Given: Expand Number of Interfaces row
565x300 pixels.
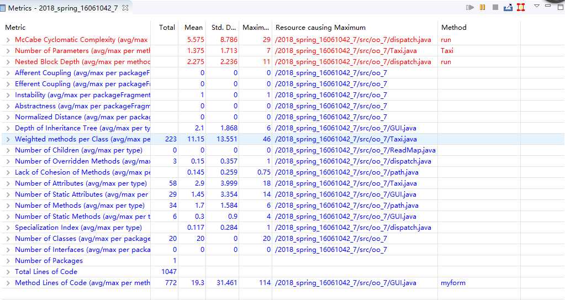Looking at the screenshot, I should click(8, 250).
